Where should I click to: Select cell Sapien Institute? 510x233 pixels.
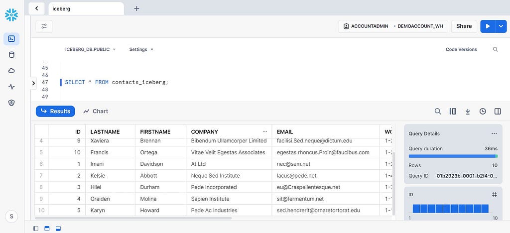point(229,199)
